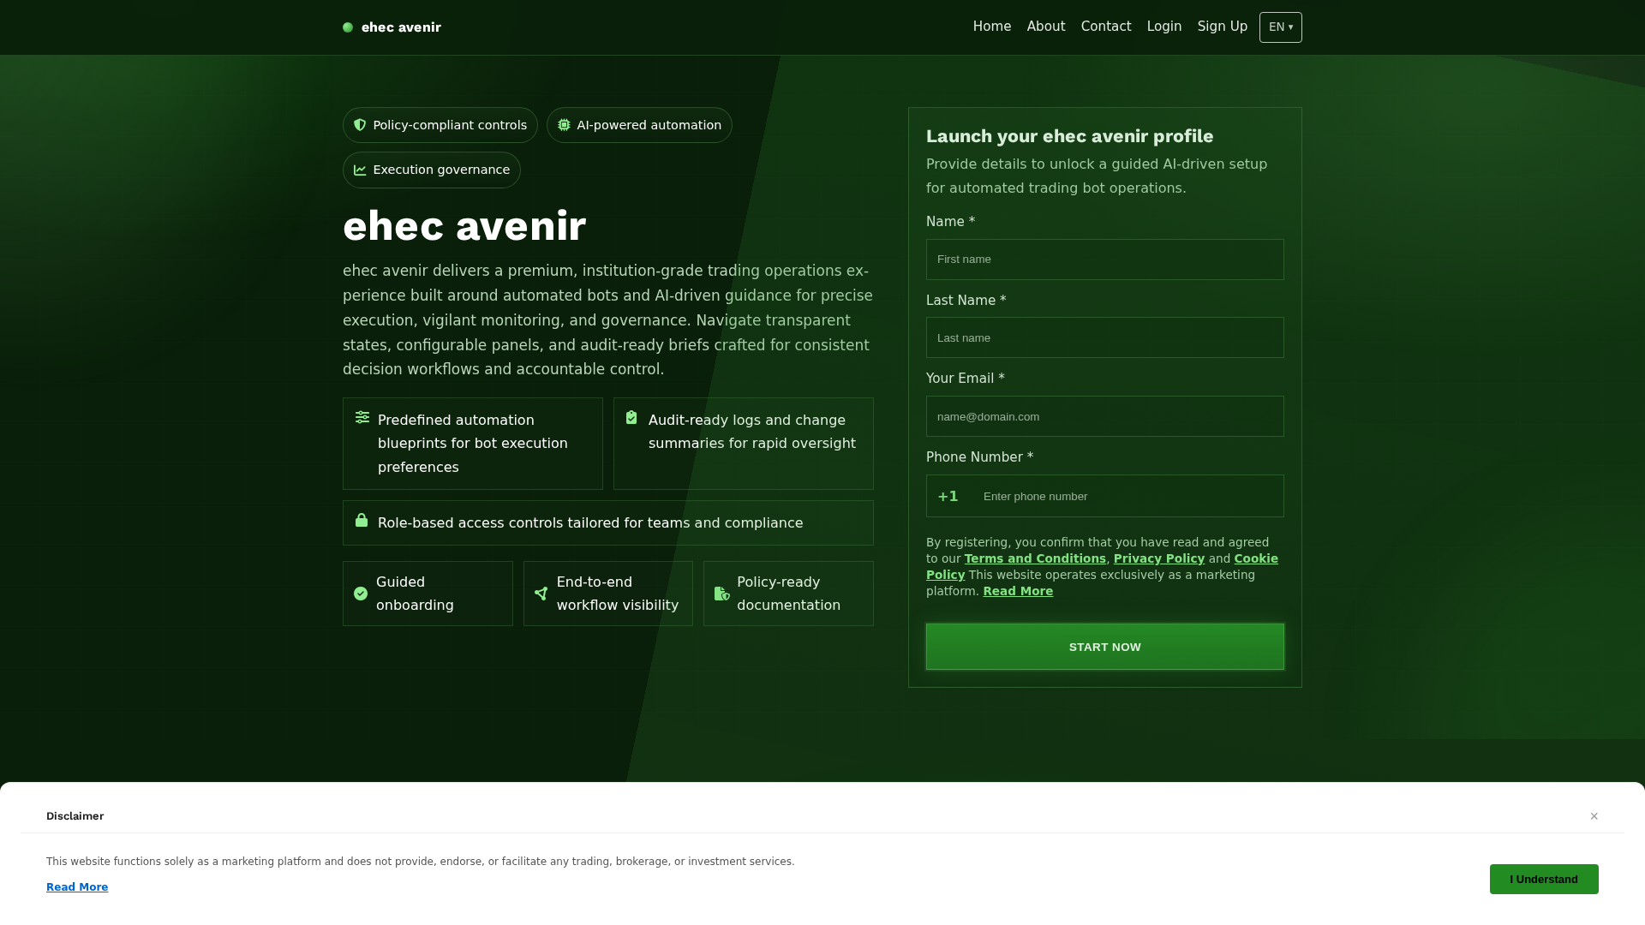The image size is (1645, 925).
Task: Click the Your Email * label
Action: tap(966, 379)
